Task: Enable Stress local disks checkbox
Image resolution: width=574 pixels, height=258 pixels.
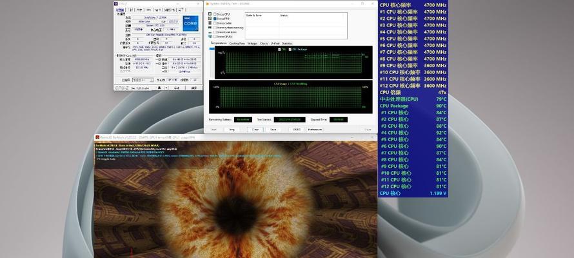Action: [x=215, y=32]
